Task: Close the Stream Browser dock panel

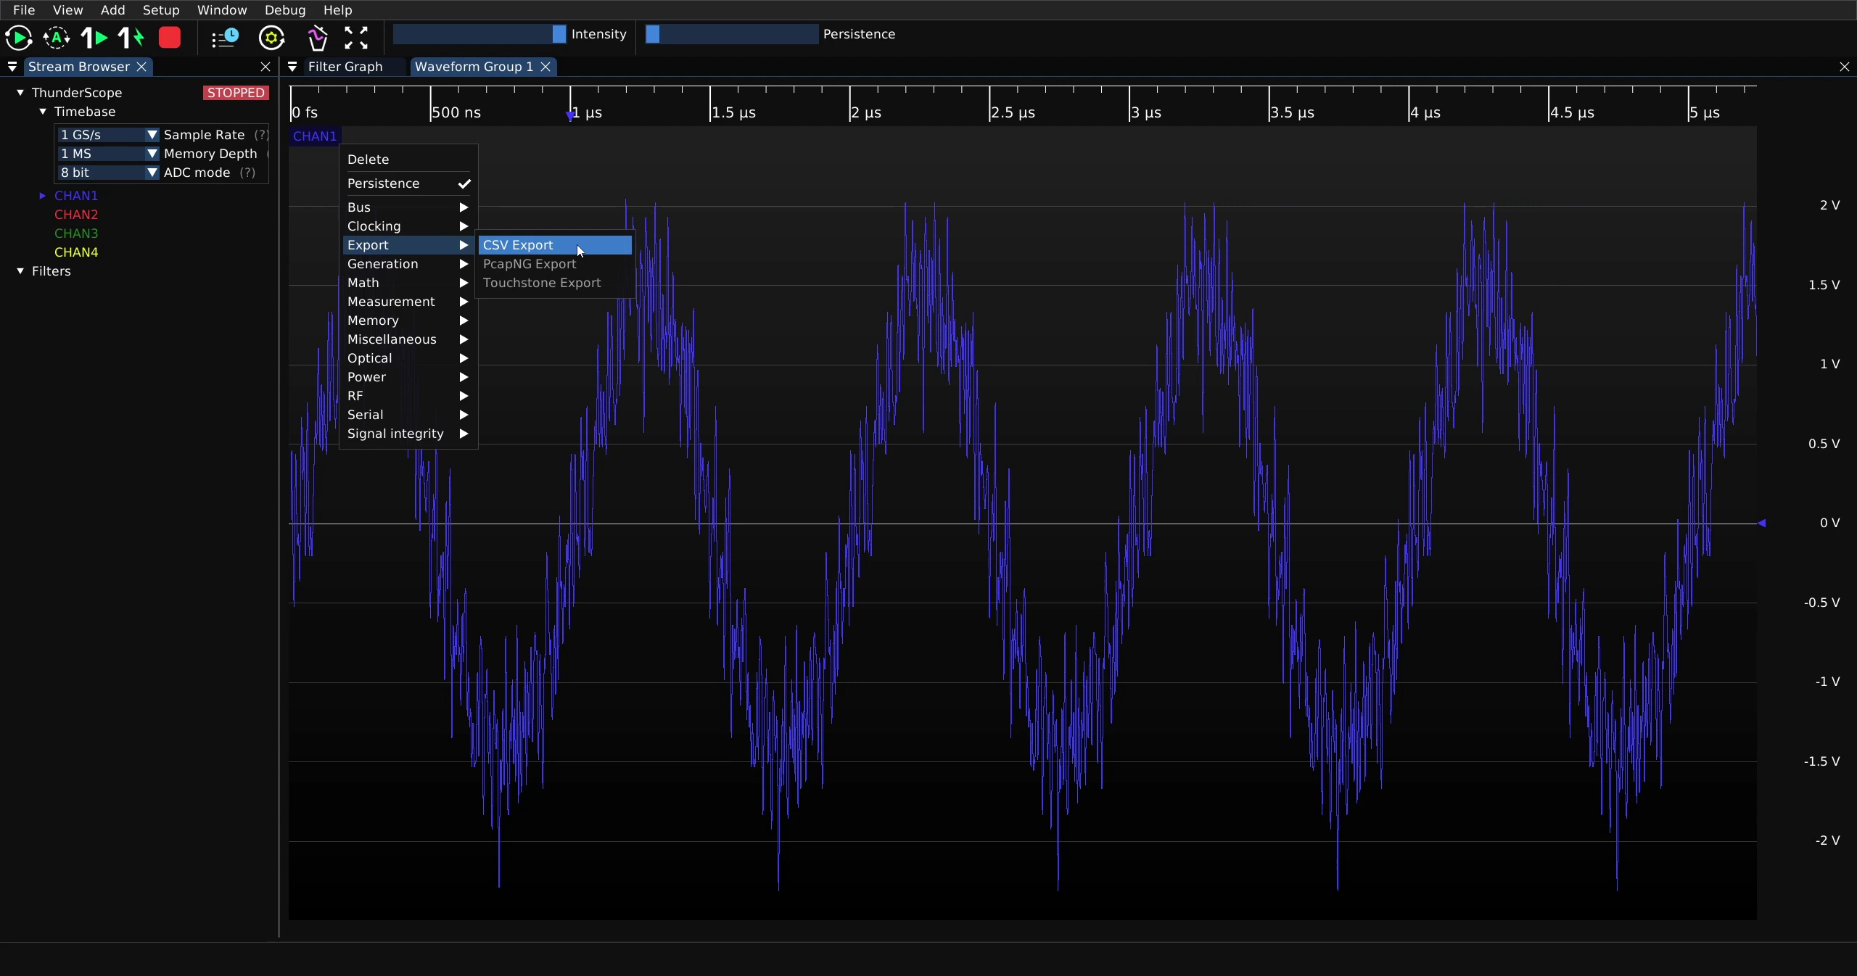Action: (265, 67)
